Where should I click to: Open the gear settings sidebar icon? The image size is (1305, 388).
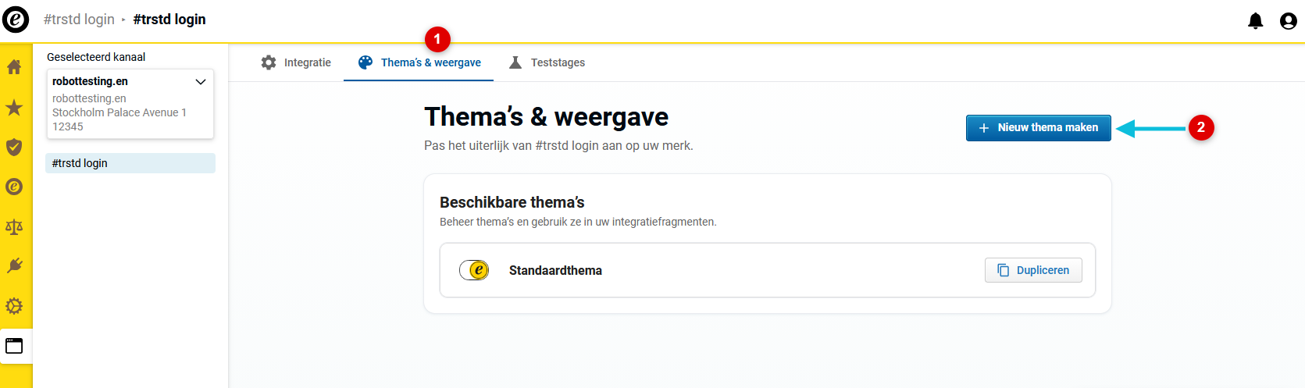pos(14,306)
